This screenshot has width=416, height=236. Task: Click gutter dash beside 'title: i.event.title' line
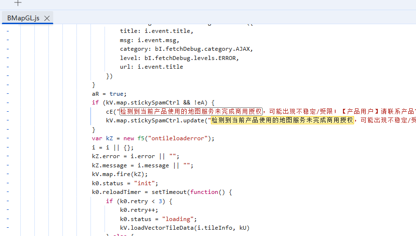(x=7, y=31)
